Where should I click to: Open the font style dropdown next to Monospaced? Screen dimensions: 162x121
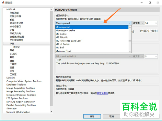pos(138,23)
